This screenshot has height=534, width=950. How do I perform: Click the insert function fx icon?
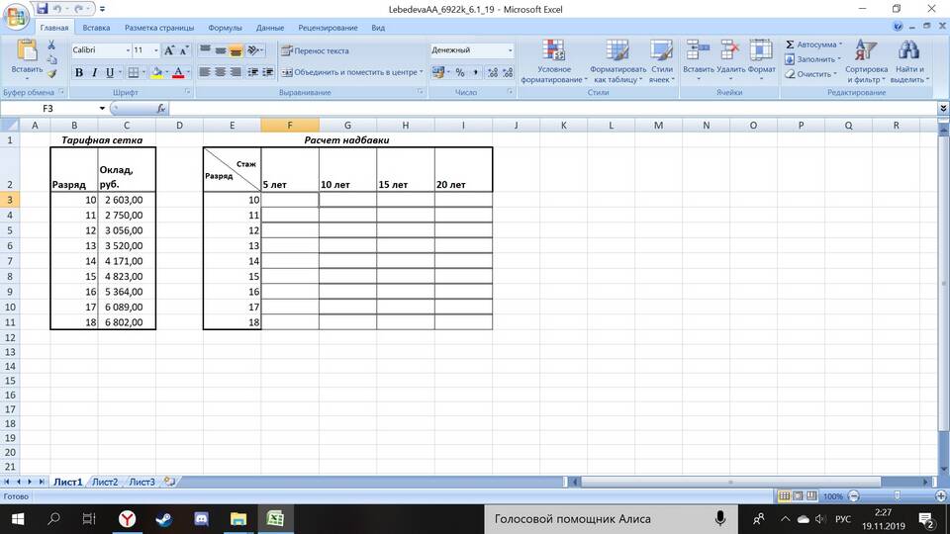(161, 109)
